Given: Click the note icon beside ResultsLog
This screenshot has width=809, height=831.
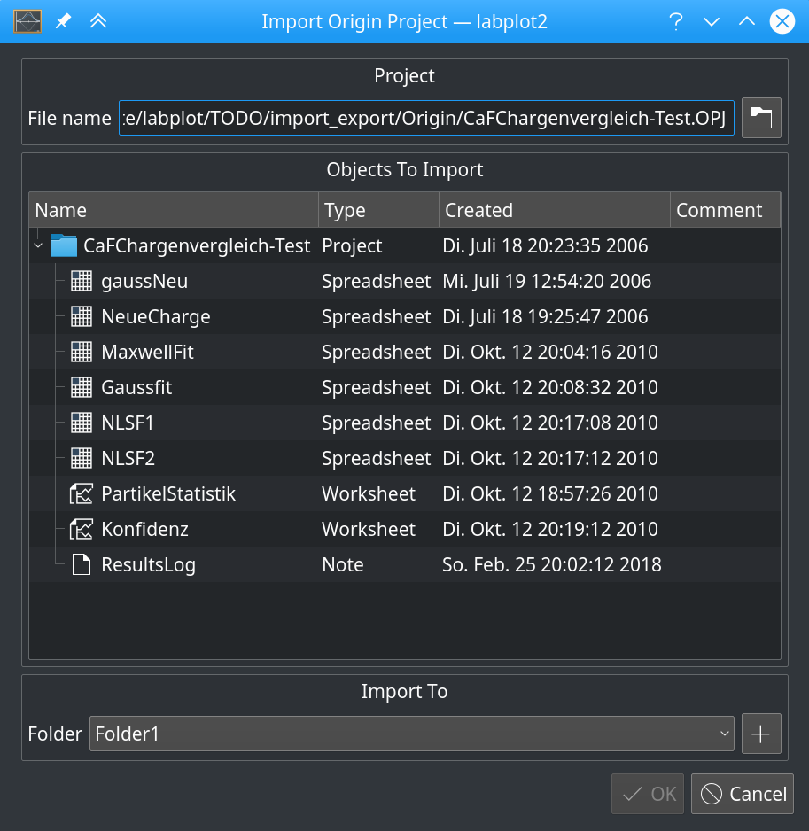Looking at the screenshot, I should point(81,564).
